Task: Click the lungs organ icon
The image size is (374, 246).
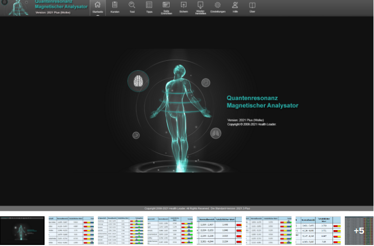Action: 216,133
